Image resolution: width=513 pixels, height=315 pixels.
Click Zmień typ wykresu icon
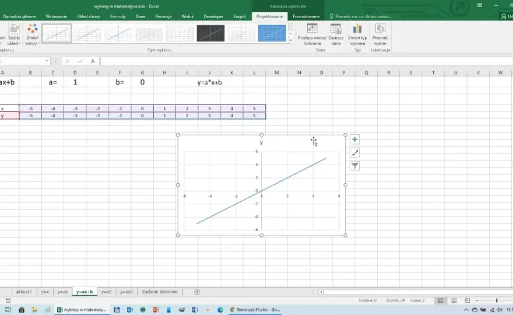(x=357, y=35)
